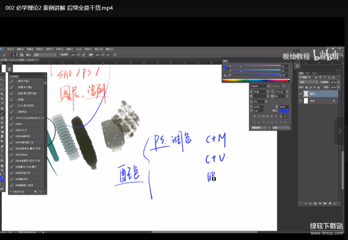Select the Clone Stamp tool
This screenshot has height=240, width=348.
2,118
